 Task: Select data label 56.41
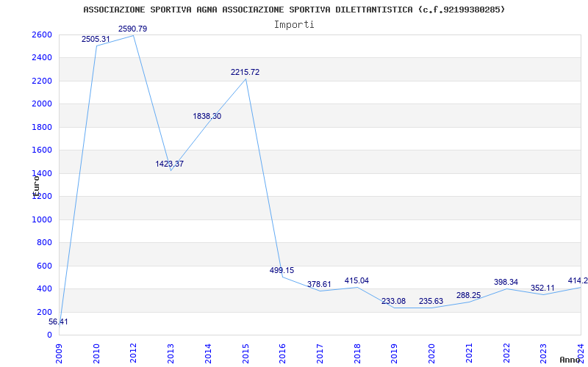click(58, 321)
